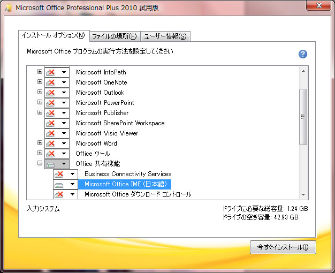The image size is (335, 273).
Task: Open install options dropdown arrow for Microsoft Word
Action: [64, 143]
